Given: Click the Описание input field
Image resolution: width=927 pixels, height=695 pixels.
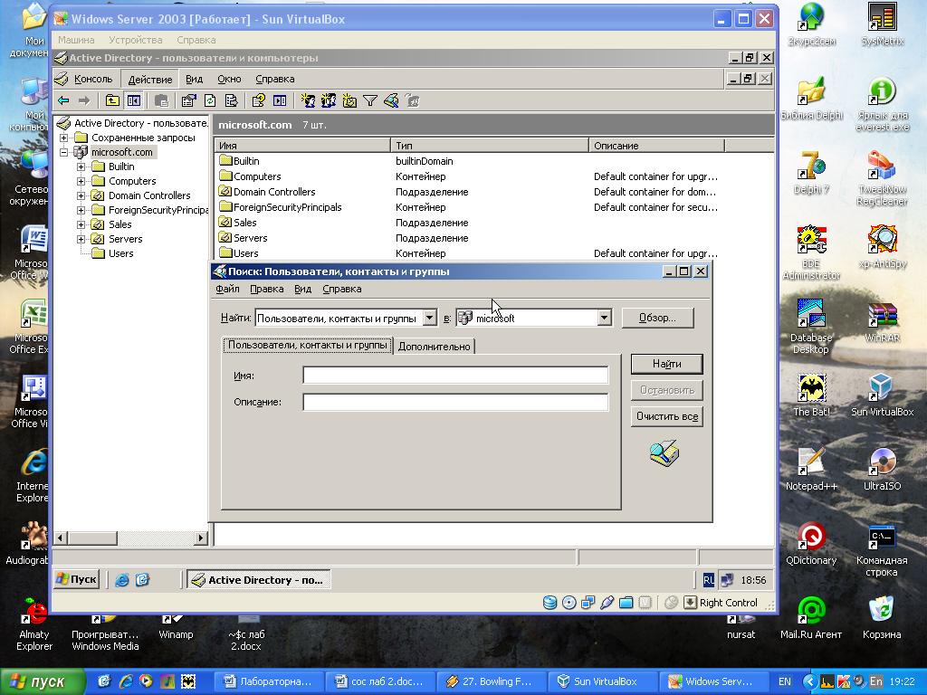Looking at the screenshot, I should coord(455,403).
